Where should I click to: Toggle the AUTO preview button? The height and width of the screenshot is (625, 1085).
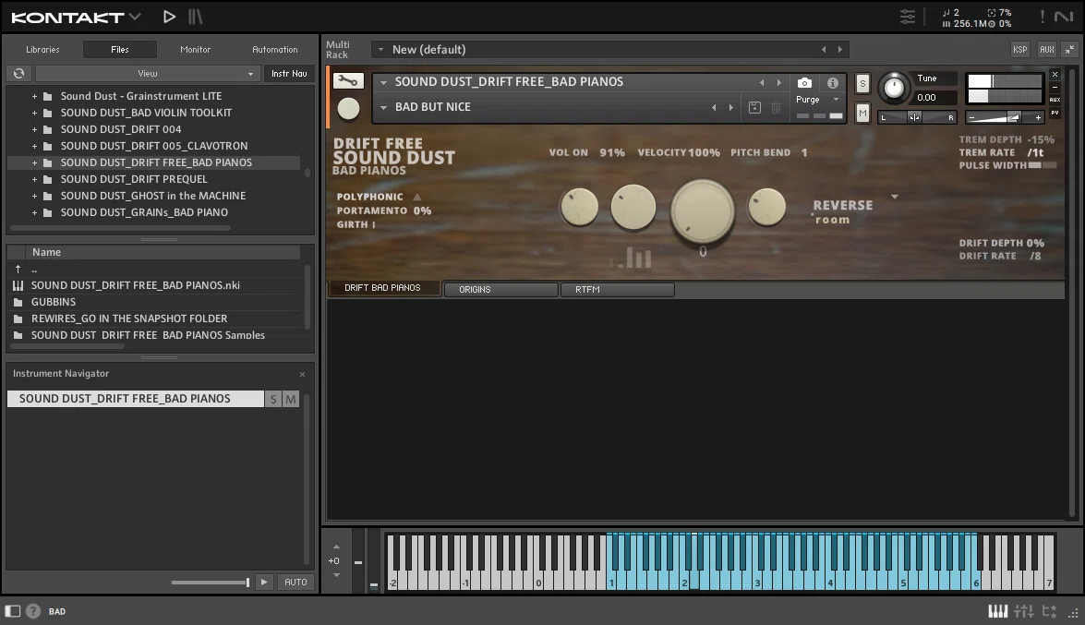[x=295, y=583]
